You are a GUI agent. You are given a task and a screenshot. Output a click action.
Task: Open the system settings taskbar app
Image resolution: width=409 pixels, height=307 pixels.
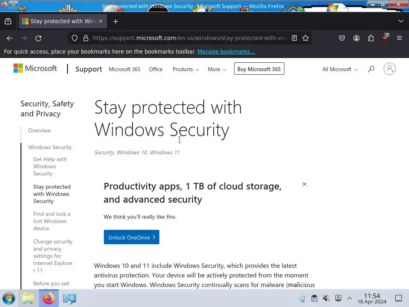tap(69, 298)
